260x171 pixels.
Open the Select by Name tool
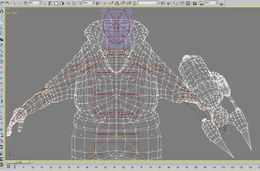pyautogui.click(x=50, y=3)
